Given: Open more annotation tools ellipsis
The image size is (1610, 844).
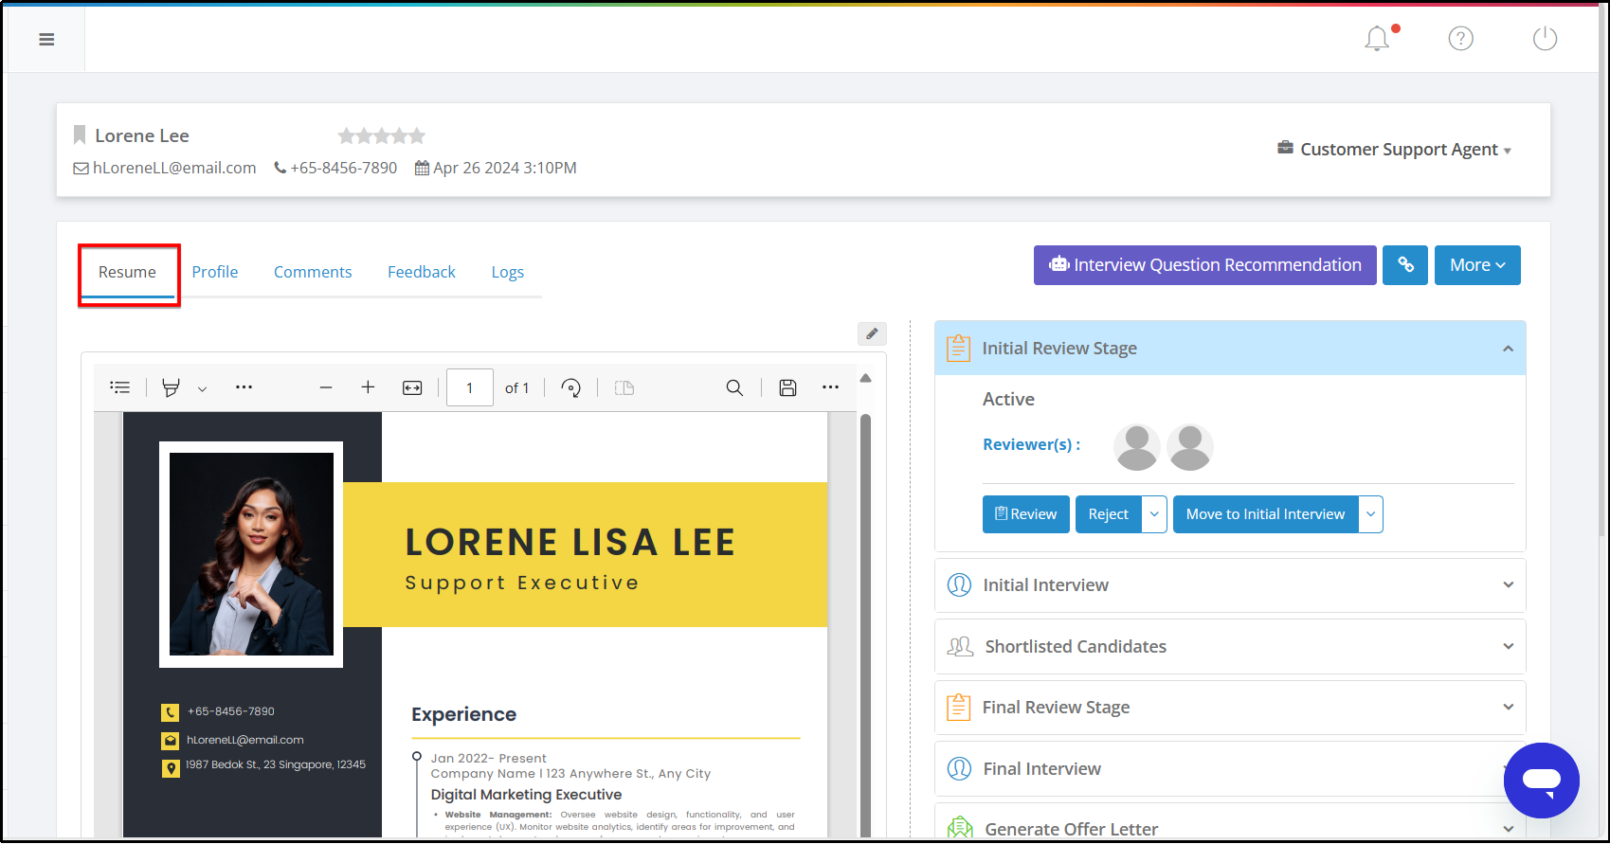Looking at the screenshot, I should (x=244, y=387).
